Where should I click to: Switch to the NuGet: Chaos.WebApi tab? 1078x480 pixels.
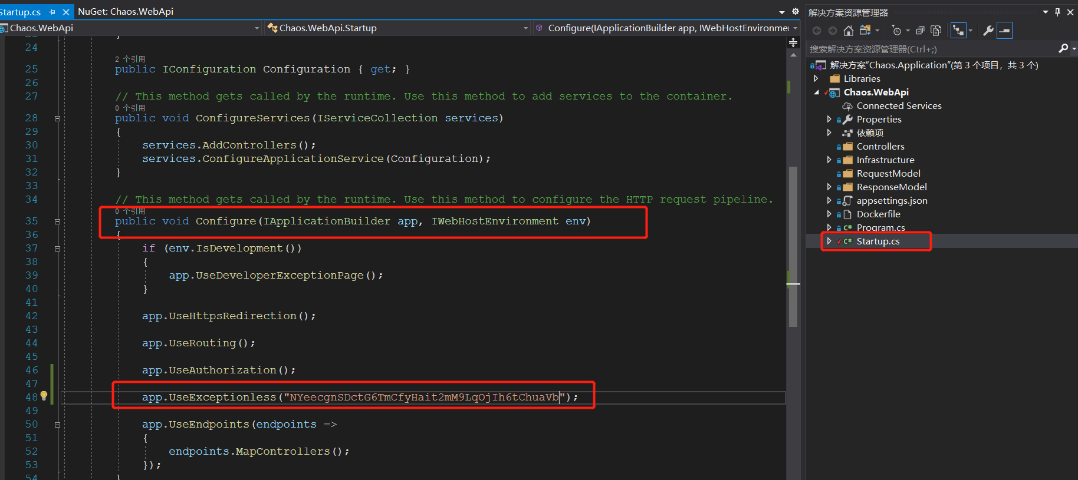126,12
